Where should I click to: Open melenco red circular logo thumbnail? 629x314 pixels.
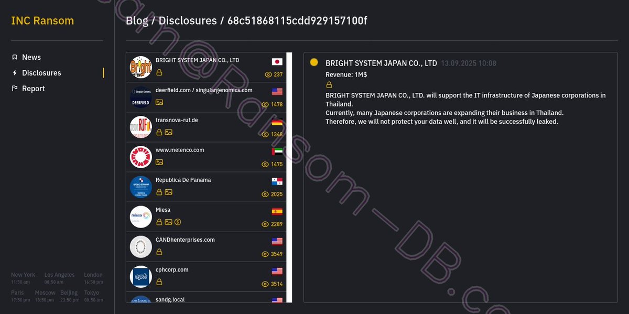pyautogui.click(x=141, y=157)
